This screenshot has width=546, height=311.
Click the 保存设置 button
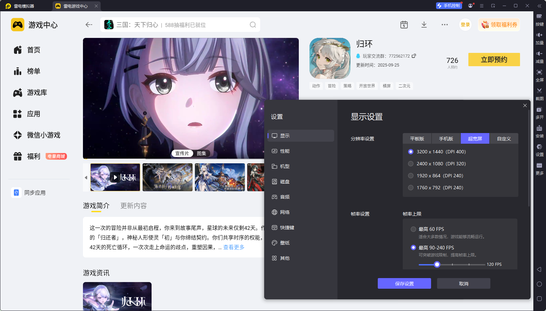click(404, 284)
